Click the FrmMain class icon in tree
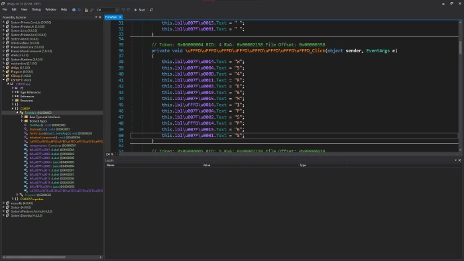This screenshot has height=261, width=464. coord(21,113)
